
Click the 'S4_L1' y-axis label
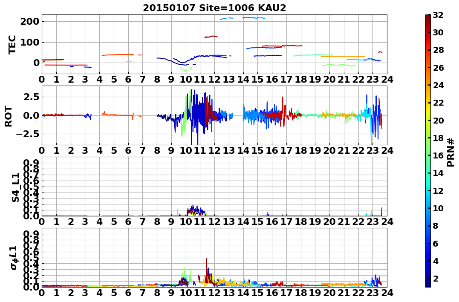coord(15,187)
